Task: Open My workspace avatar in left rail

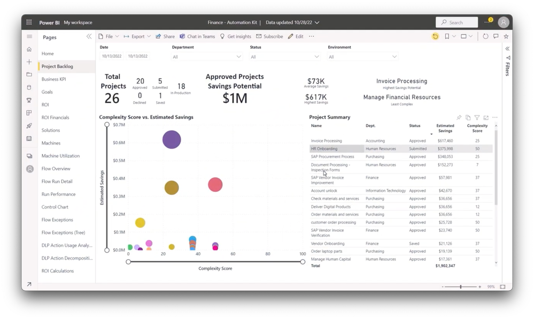Action: 30,169
